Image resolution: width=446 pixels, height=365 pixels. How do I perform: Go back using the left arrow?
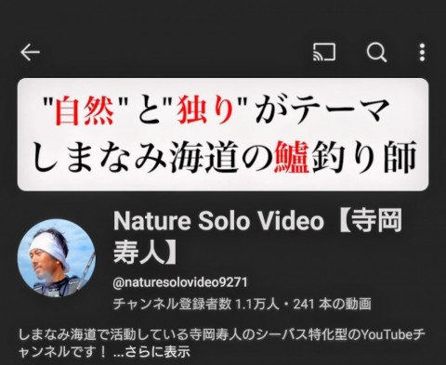(30, 52)
